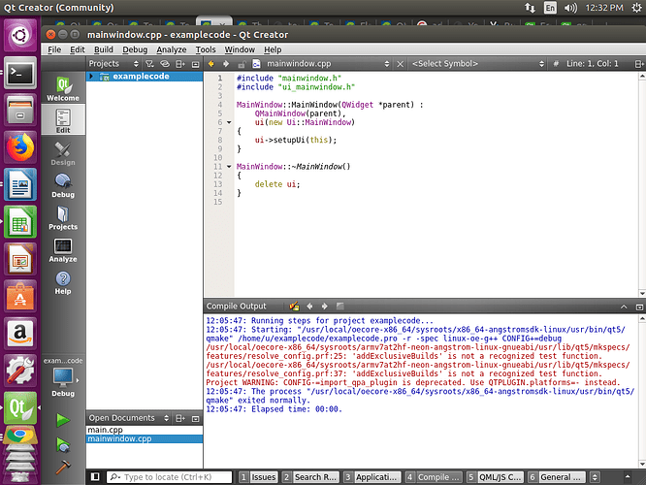
Task: Close the Open Documents panel
Action: (196, 419)
